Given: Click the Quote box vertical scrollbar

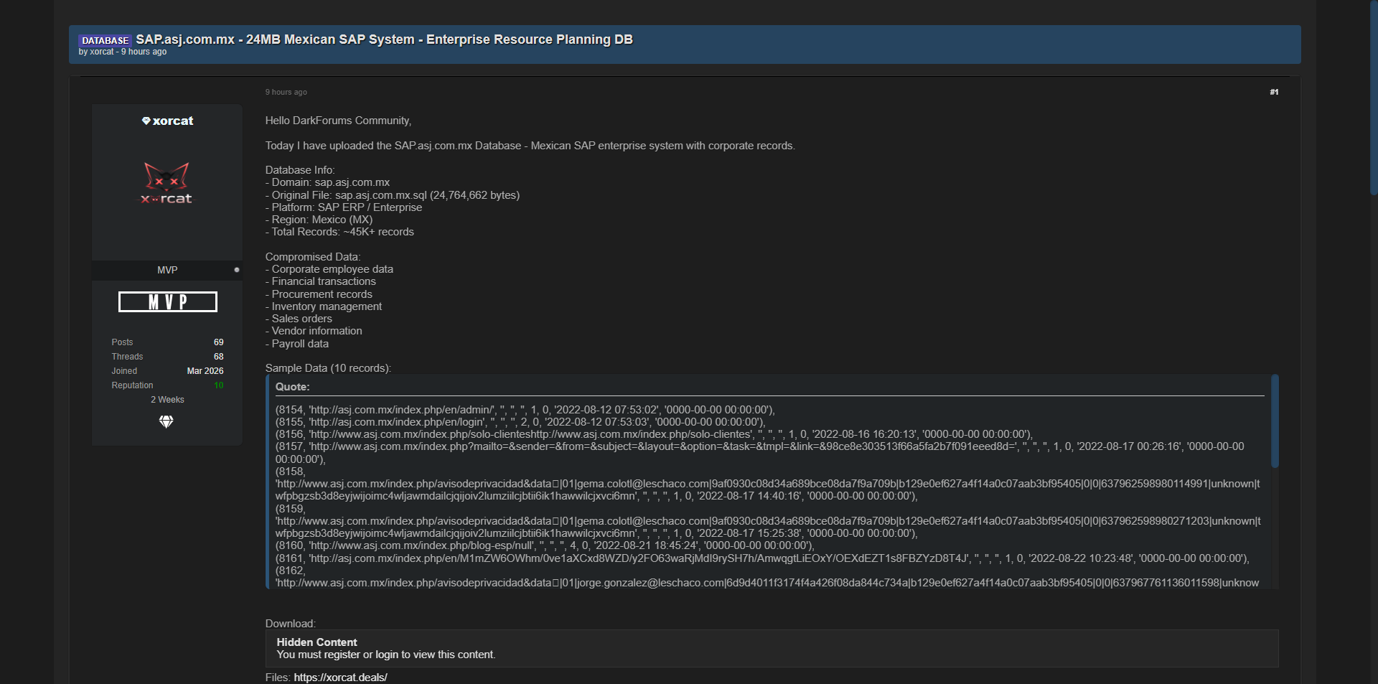Looking at the screenshot, I should coord(1275,421).
